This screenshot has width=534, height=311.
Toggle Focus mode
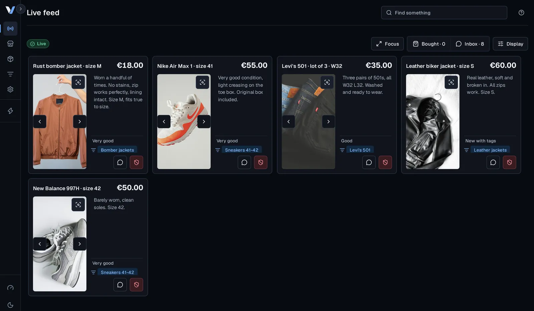pos(387,44)
